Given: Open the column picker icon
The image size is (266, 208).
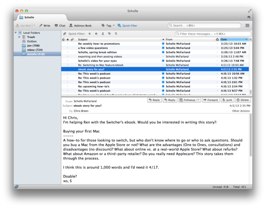Looking at the screenshot, I should pyautogui.click(x=250, y=39).
